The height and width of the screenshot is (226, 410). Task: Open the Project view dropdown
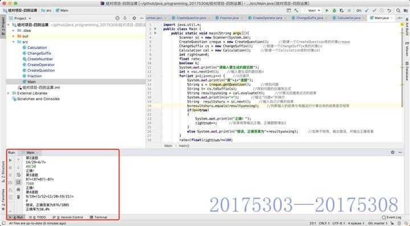point(20,18)
